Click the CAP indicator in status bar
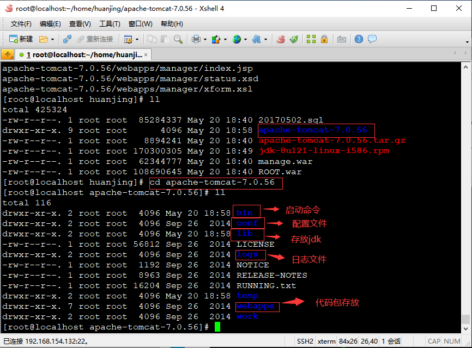The width and height of the screenshot is (472, 348). tap(434, 341)
